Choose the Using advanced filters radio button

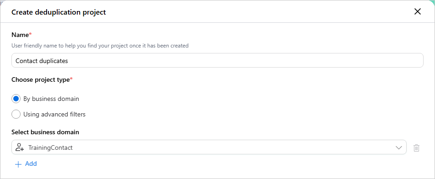click(16, 114)
